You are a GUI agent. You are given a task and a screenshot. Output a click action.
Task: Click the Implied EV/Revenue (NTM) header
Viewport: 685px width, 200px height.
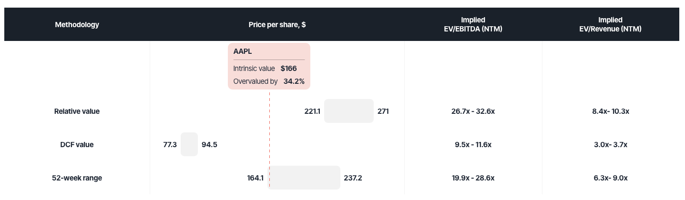tap(610, 25)
